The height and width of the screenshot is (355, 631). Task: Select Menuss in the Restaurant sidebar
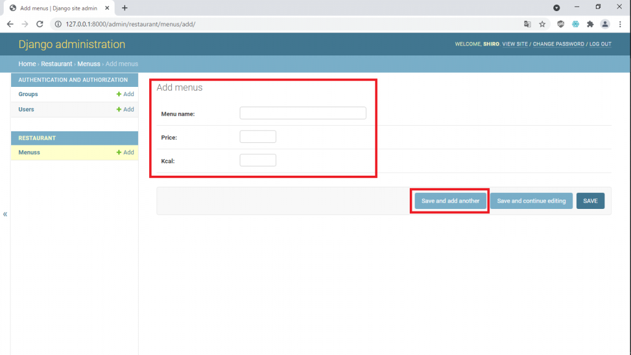tap(29, 152)
